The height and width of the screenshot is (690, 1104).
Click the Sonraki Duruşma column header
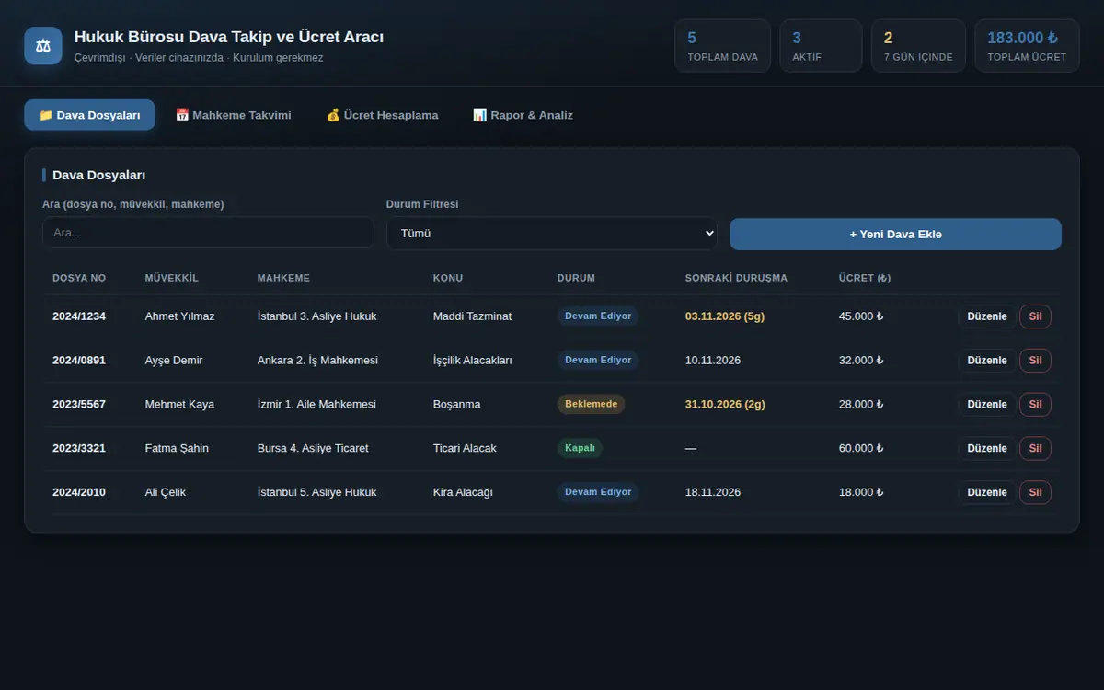(736, 278)
